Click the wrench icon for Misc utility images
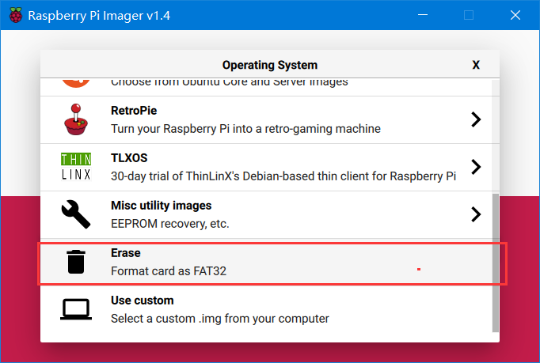 click(x=76, y=214)
